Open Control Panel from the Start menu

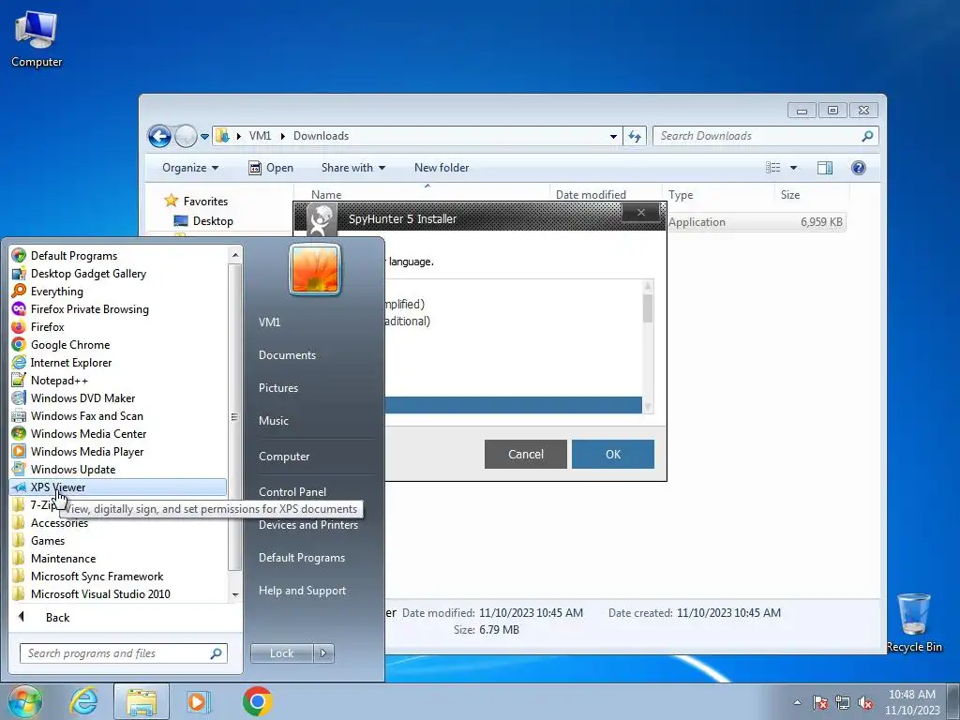click(292, 491)
